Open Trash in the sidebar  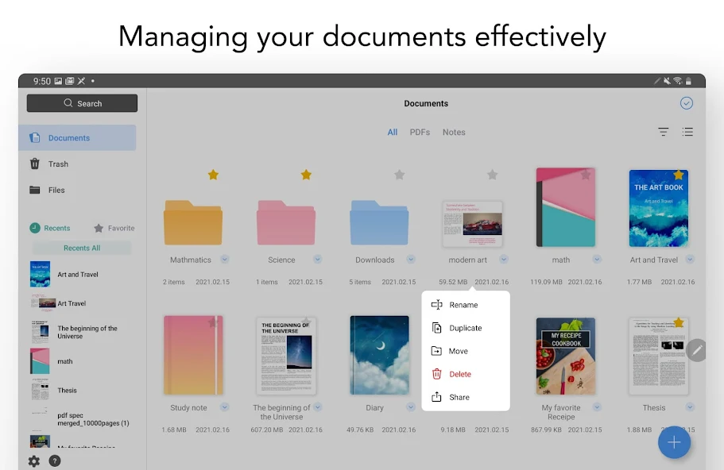pyautogui.click(x=77, y=164)
